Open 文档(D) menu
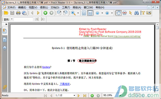The image size is (161, 99). pyautogui.click(x=55, y=8)
